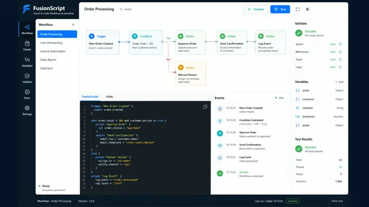Click the Condition node filter icon
Image resolution: width=369 pixels, height=207 pixels.
click(x=134, y=36)
